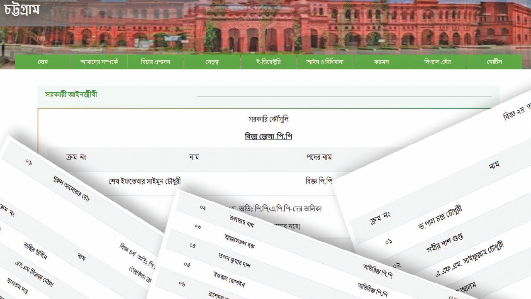The image size is (531, 299).
Task: Select বিচার প্রশাসন in the navigation bar
Action: click(x=156, y=62)
